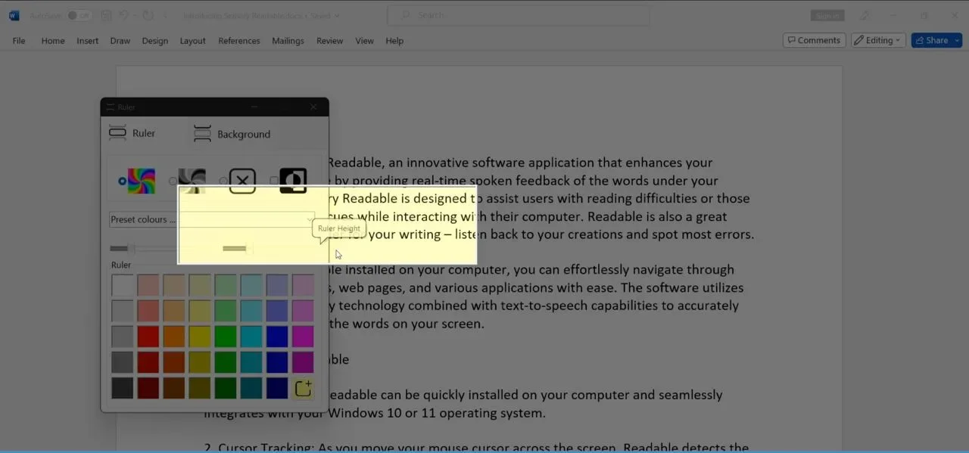969x453 pixels.
Task: Switch to the Layout ribbon tab
Action: 193,41
